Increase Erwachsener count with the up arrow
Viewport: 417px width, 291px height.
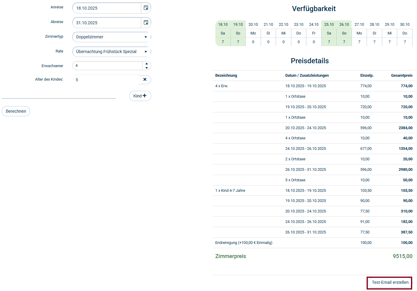(147, 64)
